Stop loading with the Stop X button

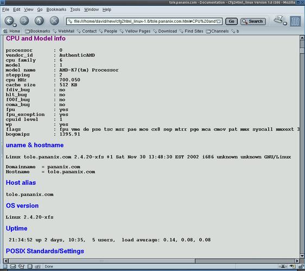point(54,21)
